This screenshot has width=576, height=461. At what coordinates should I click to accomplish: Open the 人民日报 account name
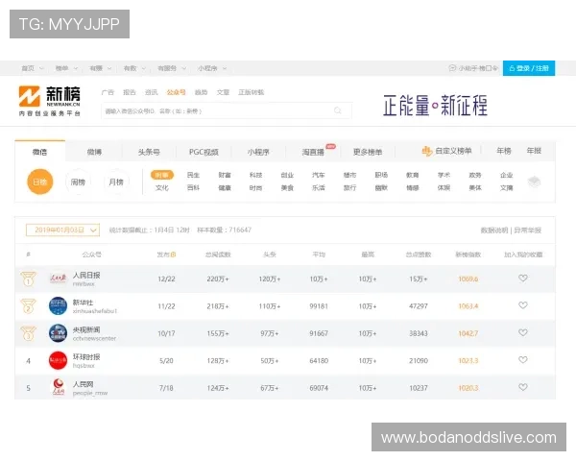[x=86, y=275]
